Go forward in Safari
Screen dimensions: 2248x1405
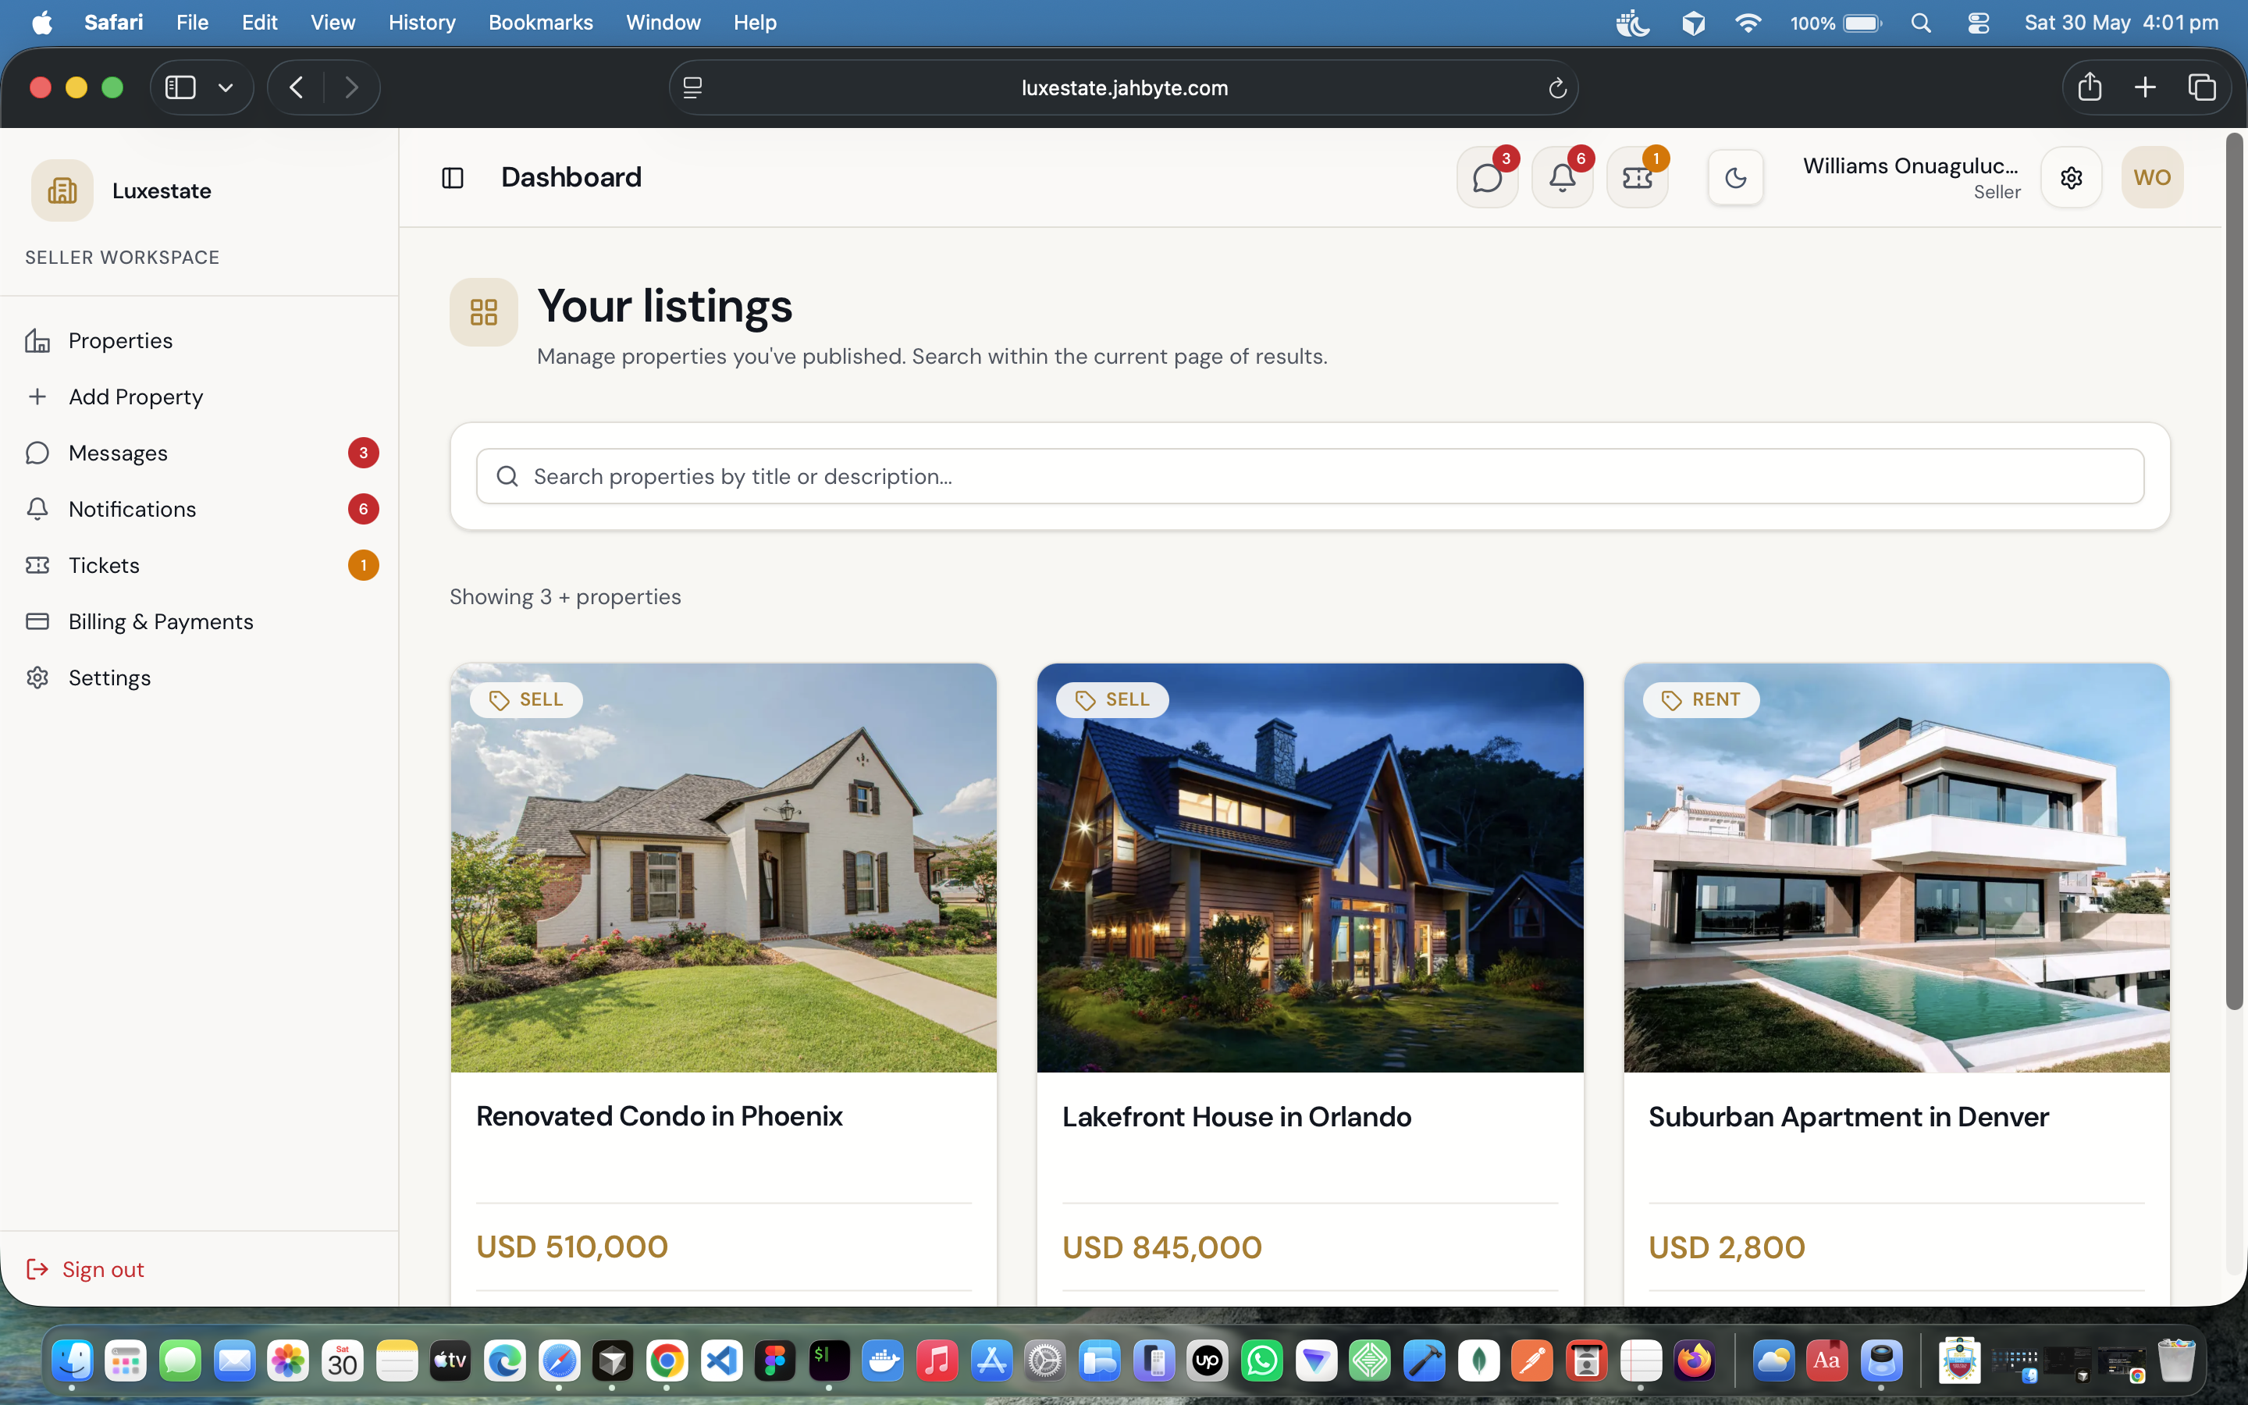click(x=351, y=87)
